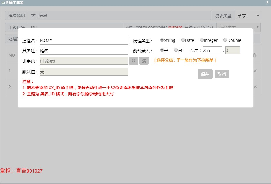Open the 模块类型 单表 dropdown
This screenshot has width=271, height=184.
click(x=247, y=16)
